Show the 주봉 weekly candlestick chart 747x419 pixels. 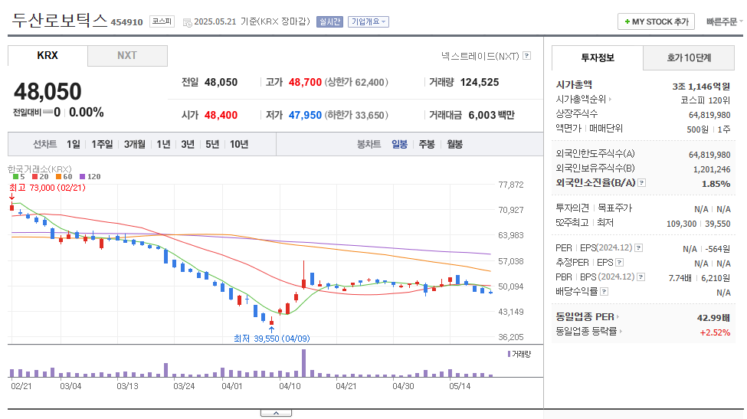(427, 144)
